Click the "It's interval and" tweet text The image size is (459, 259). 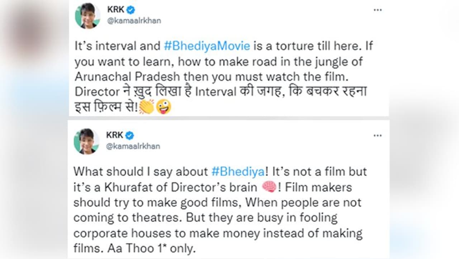pos(117,46)
